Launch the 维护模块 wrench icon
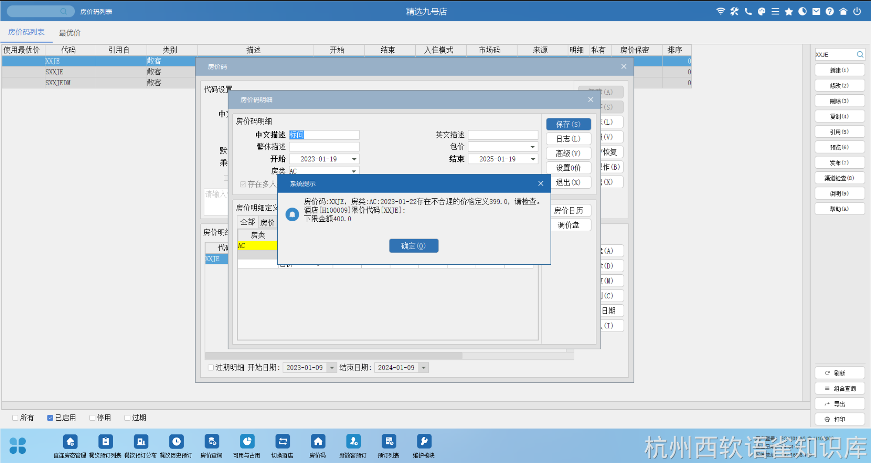The width and height of the screenshot is (871, 463). 424,442
